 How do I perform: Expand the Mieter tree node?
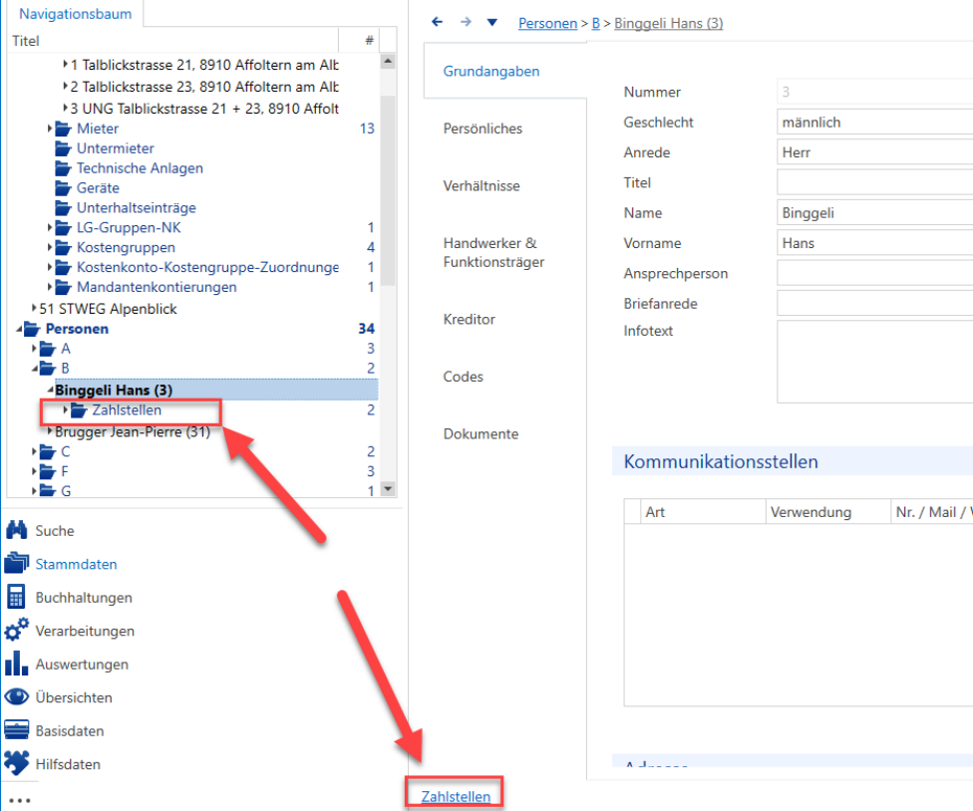click(x=50, y=129)
